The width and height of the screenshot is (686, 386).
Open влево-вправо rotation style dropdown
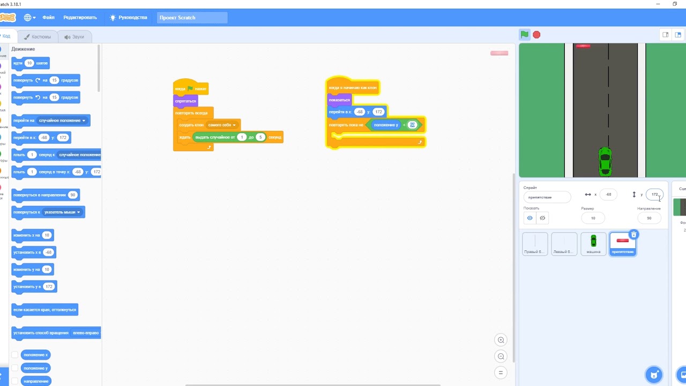click(x=85, y=333)
